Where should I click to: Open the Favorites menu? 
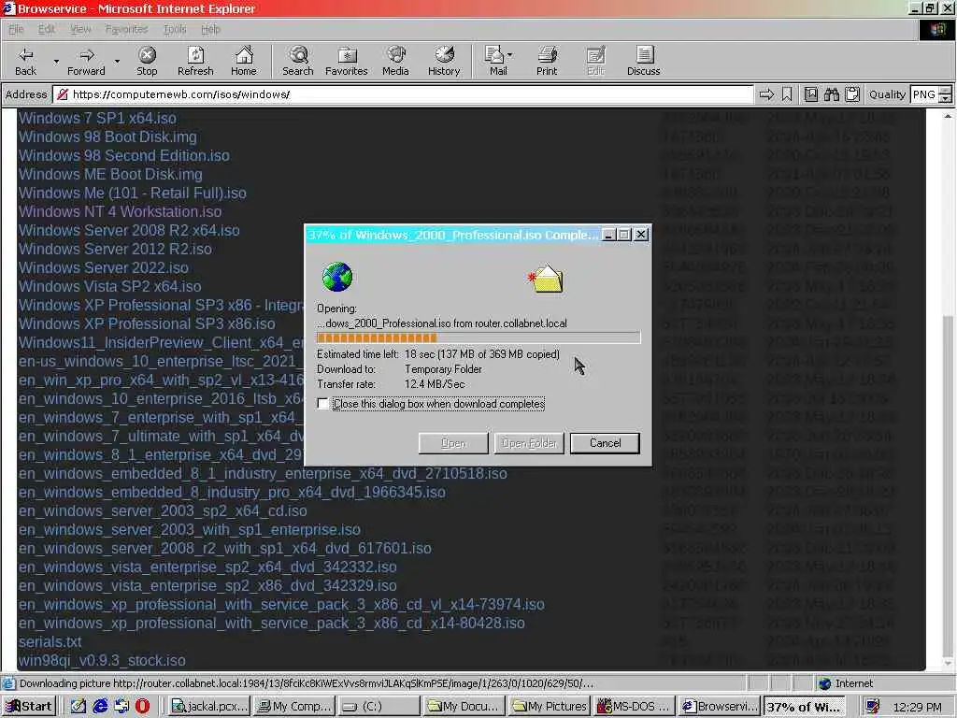[x=126, y=29]
